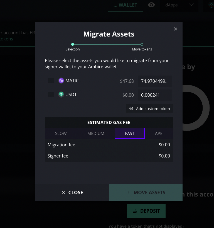The image size is (214, 228).
Task: Select the MEDIUM gas fee option
Action: 96,133
